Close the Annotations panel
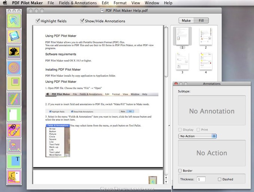 pyautogui.click(x=176, y=83)
